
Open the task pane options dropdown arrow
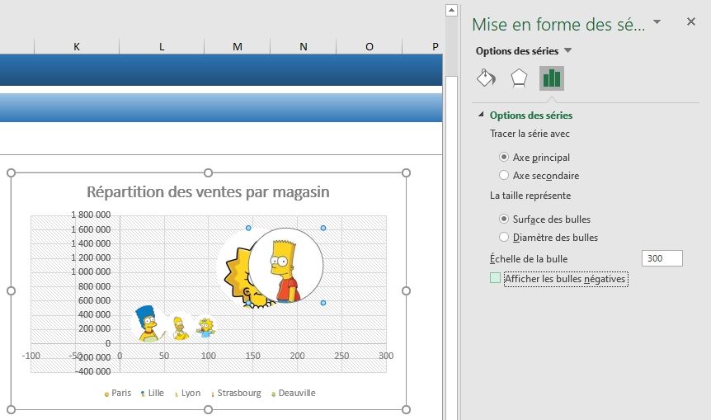[x=657, y=21]
